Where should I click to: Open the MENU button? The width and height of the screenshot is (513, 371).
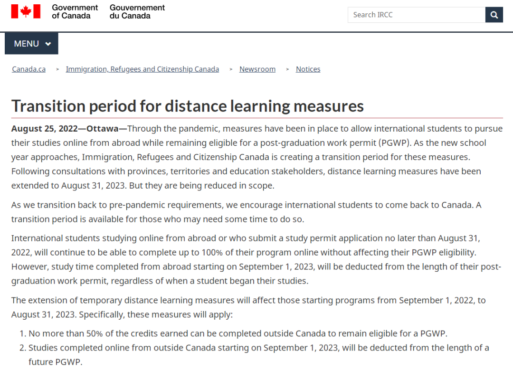click(31, 44)
